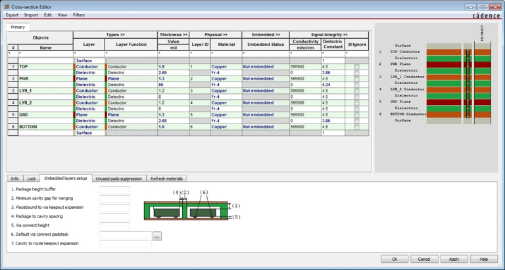Screen dimensions: 505x270
Task: Click the Package to cavity spacing field
Action: (x=114, y=217)
